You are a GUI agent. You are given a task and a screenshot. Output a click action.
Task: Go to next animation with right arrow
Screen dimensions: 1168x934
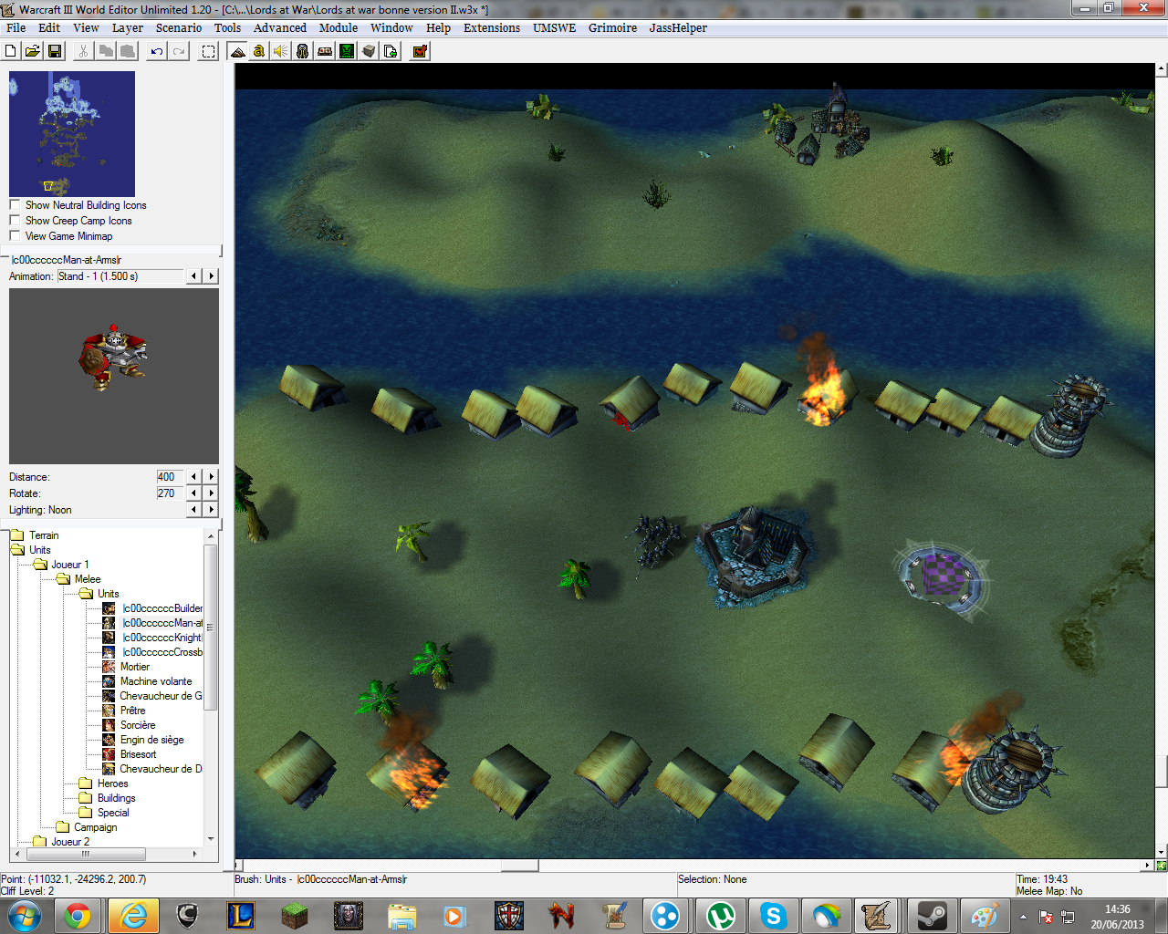coord(212,276)
